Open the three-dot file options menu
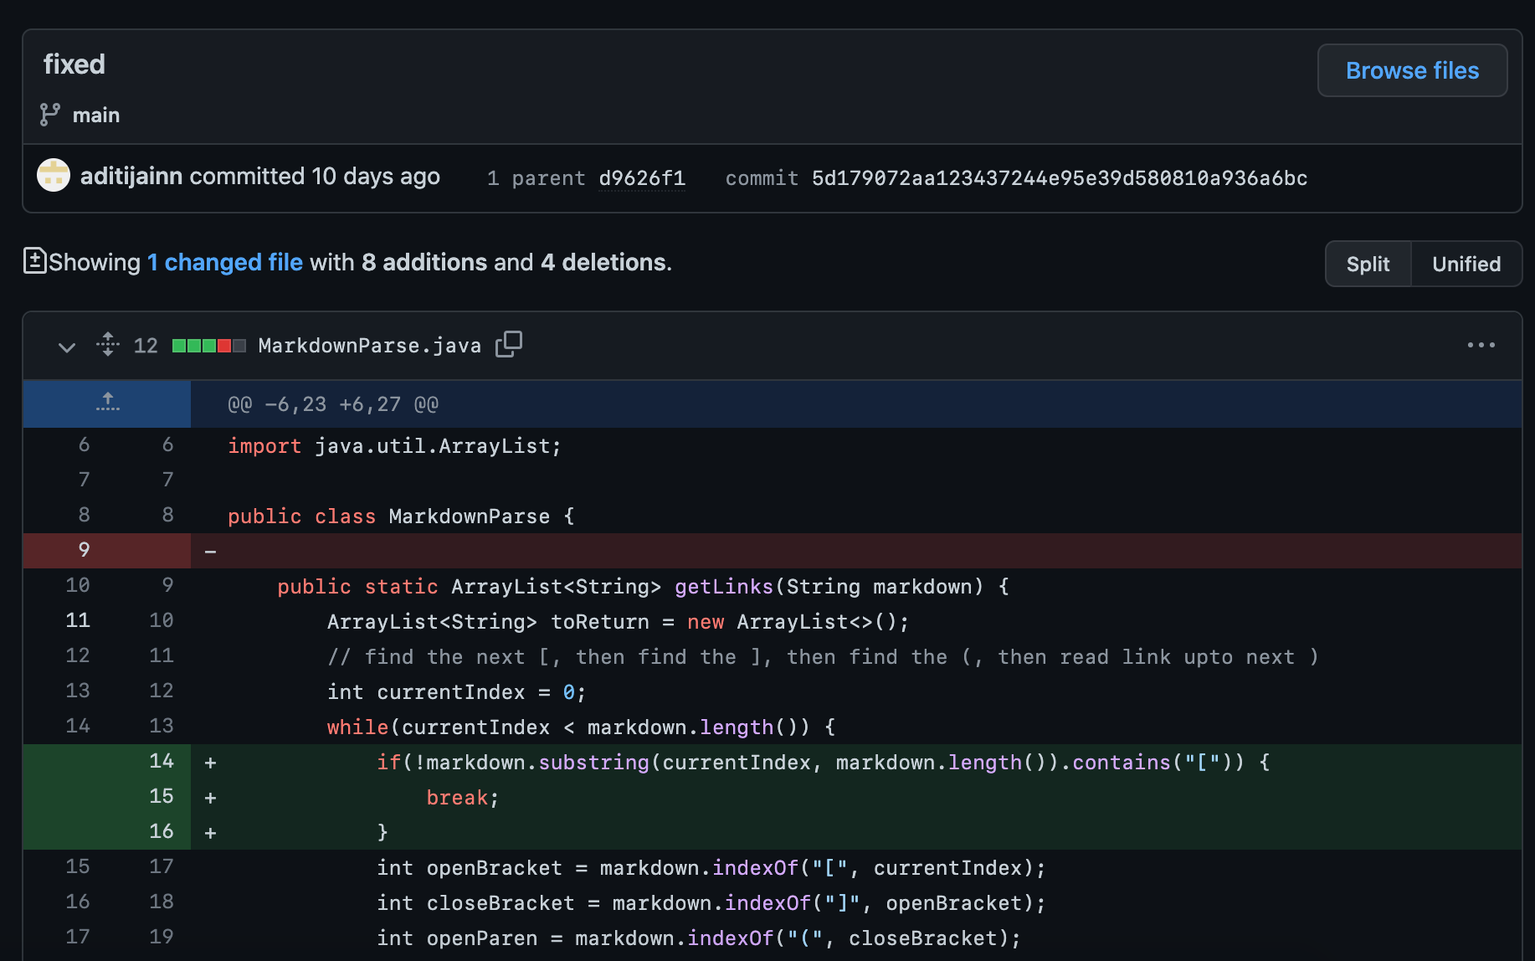This screenshot has width=1535, height=961. click(x=1481, y=345)
